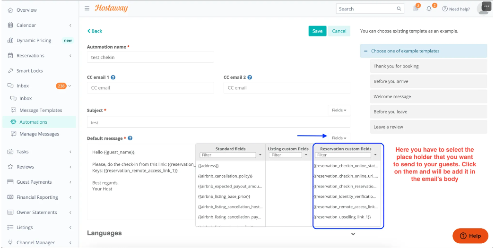Image resolution: width=495 pixels, height=248 pixels.
Task: Click the Cancel button
Action: (339, 31)
